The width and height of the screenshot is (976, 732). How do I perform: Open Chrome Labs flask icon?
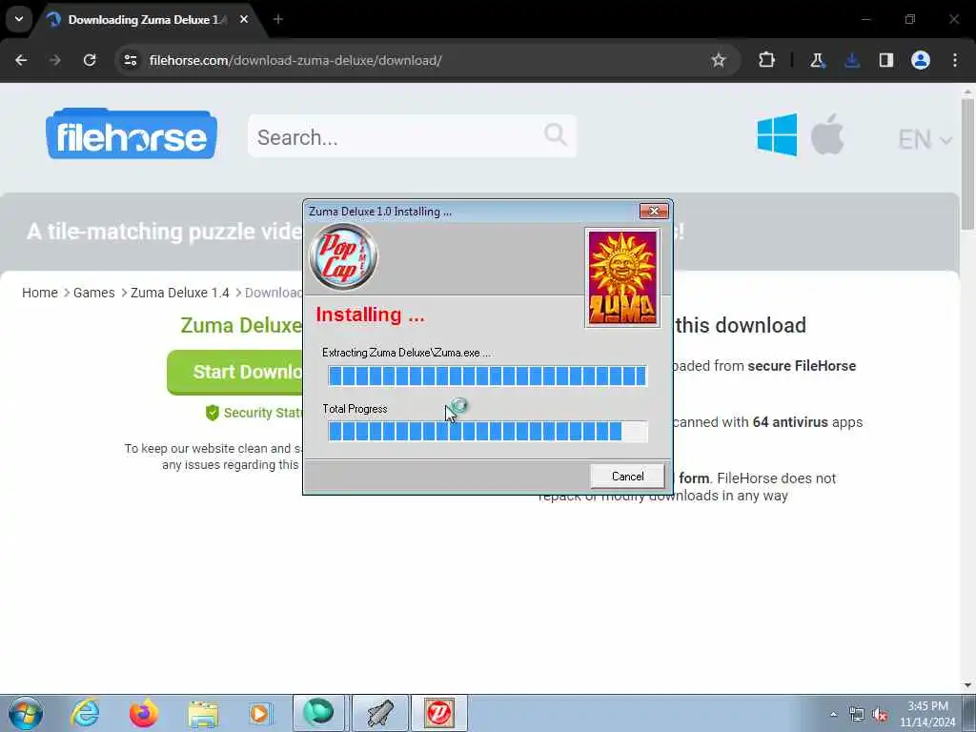coord(817,60)
